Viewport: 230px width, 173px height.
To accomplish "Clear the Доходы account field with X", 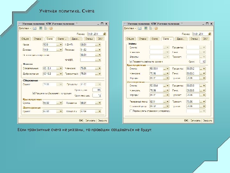I will point(61,50).
